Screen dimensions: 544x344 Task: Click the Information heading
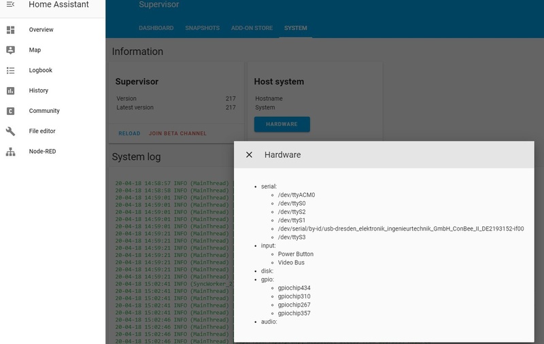click(137, 52)
